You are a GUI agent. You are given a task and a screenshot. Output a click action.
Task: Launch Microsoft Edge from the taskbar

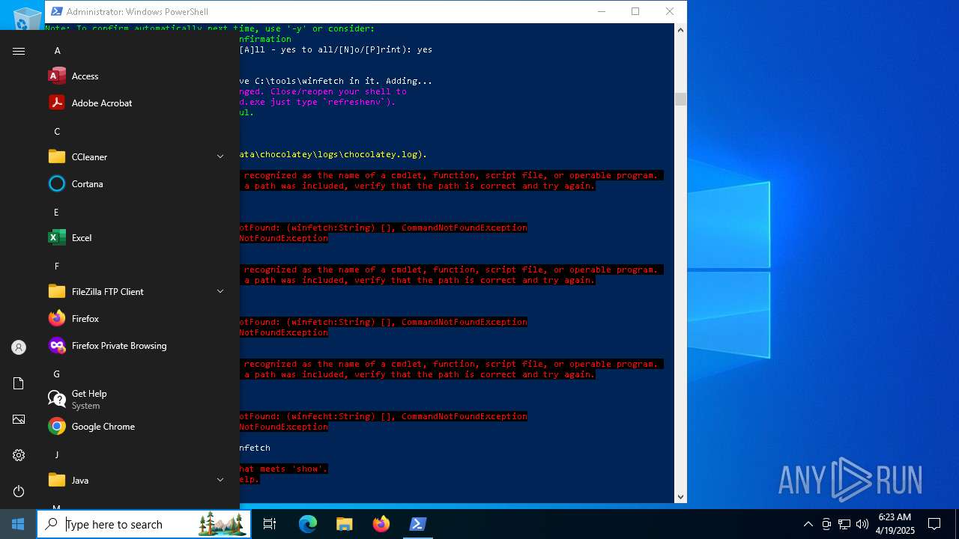tap(308, 524)
